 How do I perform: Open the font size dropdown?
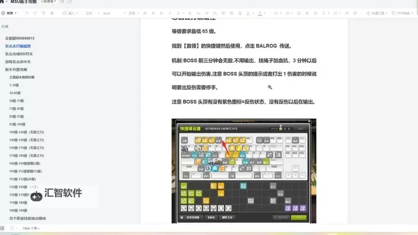tap(134, 13)
